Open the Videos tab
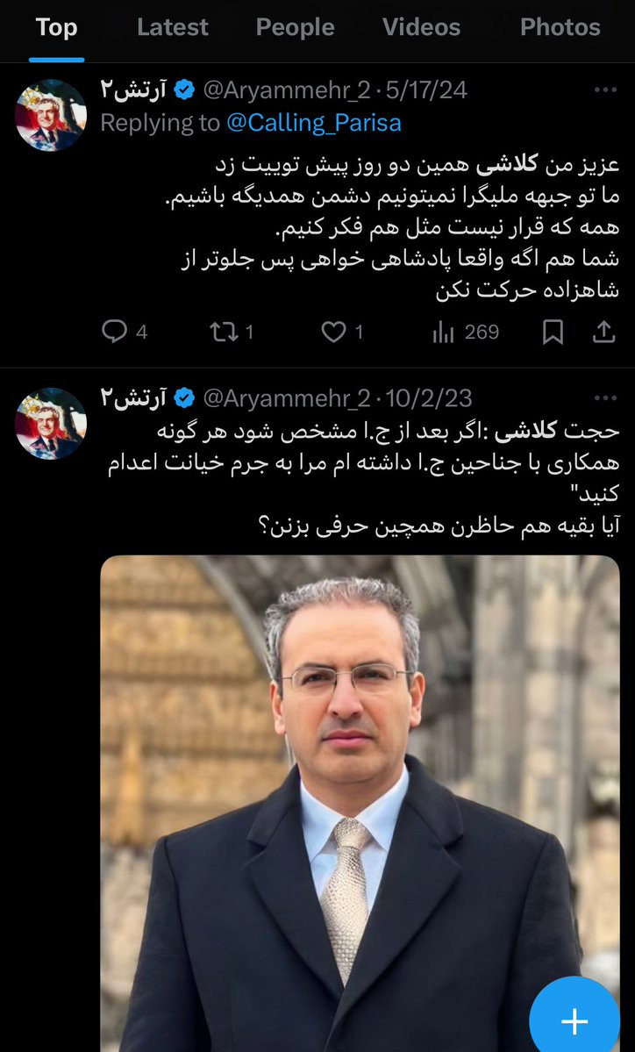This screenshot has height=1052, width=635. [421, 27]
